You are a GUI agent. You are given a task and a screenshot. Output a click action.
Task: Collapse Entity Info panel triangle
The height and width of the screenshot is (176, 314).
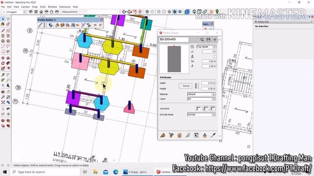tap(256, 22)
